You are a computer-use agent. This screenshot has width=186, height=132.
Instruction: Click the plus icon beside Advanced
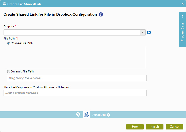[x=108, y=115]
